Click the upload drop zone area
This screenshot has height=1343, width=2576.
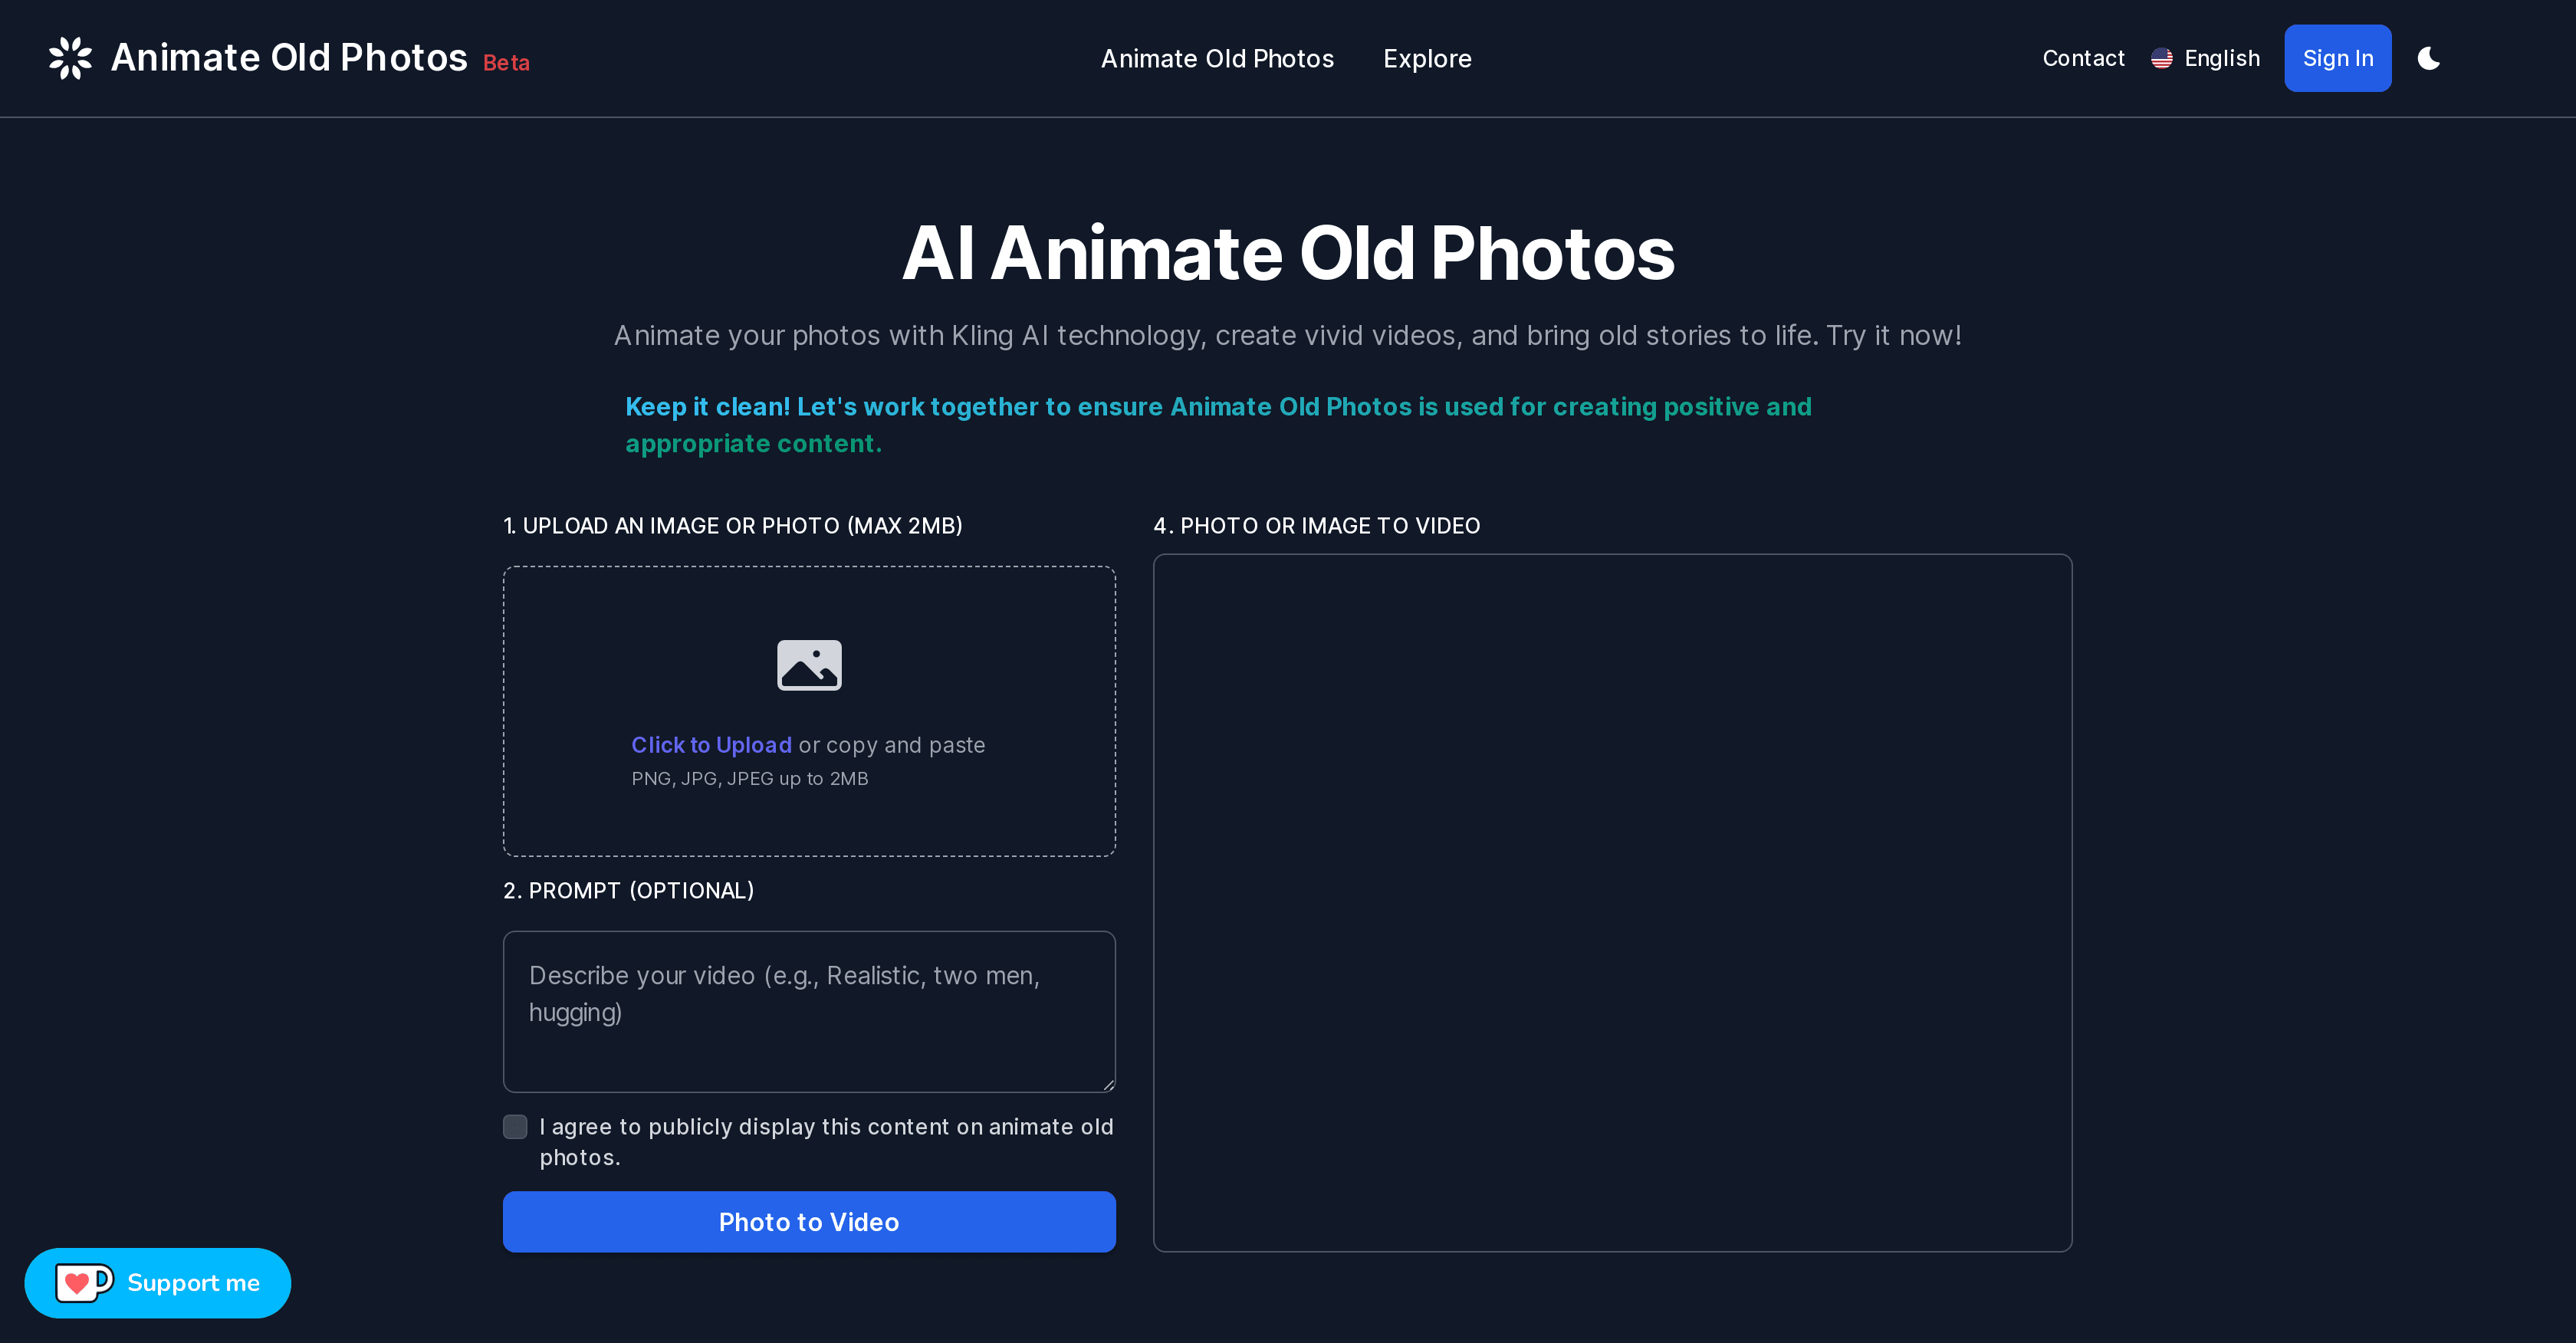809,710
